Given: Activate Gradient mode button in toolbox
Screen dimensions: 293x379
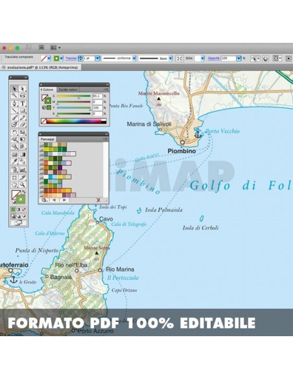Looking at the screenshot, I should (18, 210).
